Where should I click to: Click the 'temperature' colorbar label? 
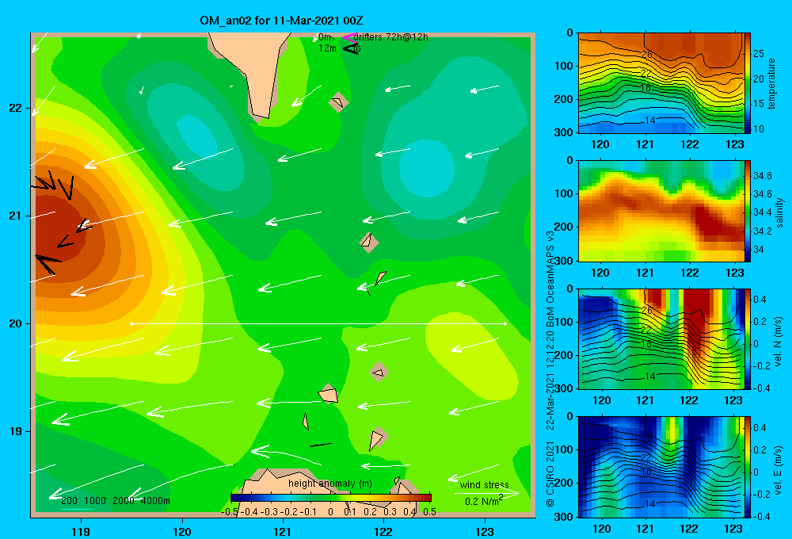[x=771, y=83]
